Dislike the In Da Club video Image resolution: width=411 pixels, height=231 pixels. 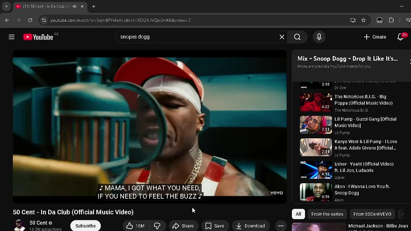(157, 226)
